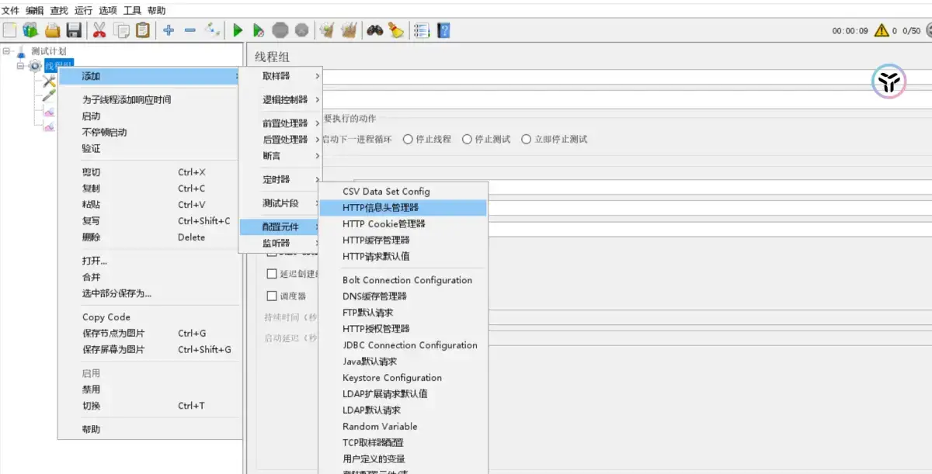
Task: Save the test plan with disk icon
Action: click(x=72, y=29)
